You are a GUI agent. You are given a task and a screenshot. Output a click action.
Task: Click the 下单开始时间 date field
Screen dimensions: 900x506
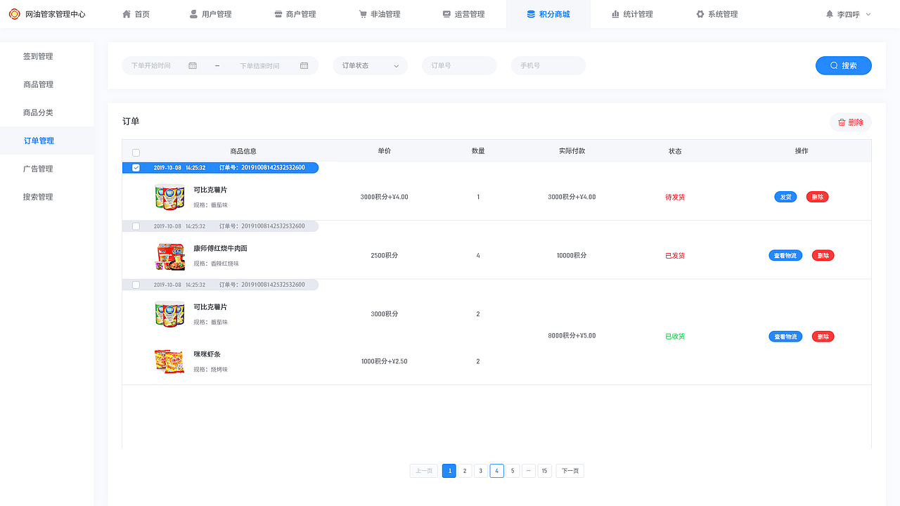[x=164, y=65]
